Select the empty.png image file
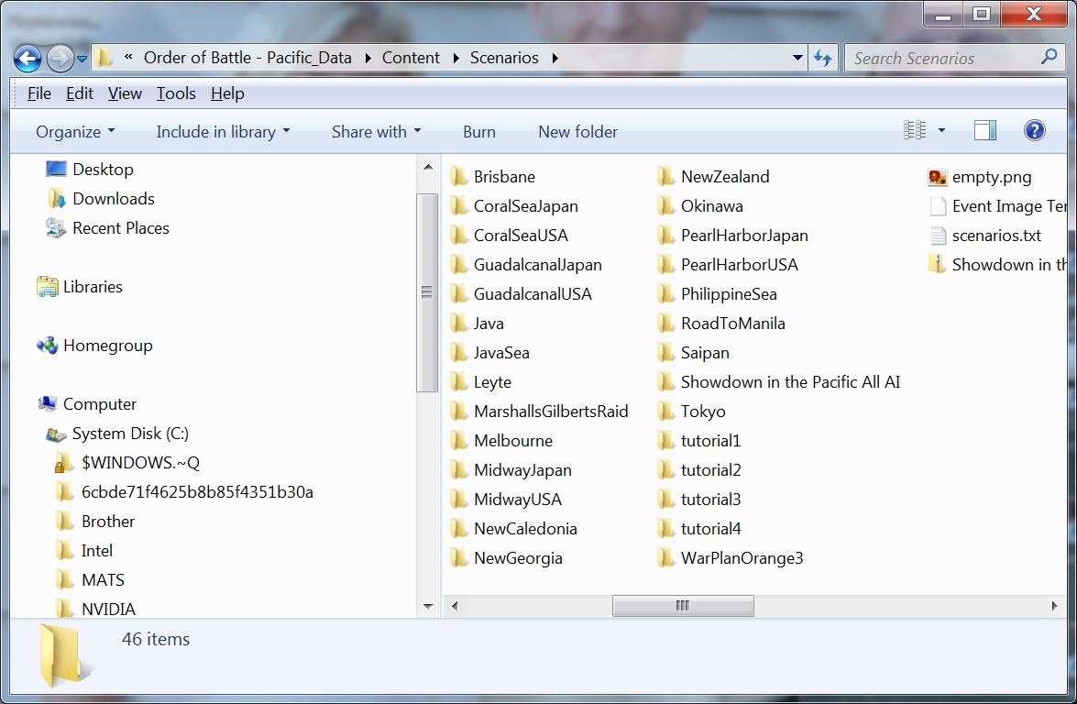 (990, 177)
